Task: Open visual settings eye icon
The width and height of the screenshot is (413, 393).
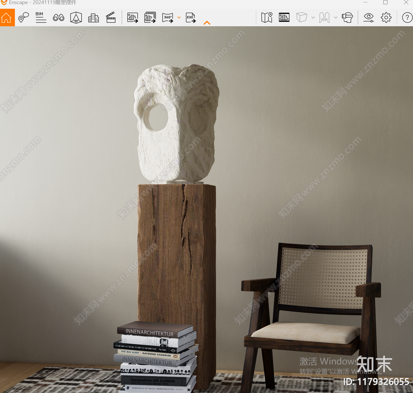Action: (369, 17)
